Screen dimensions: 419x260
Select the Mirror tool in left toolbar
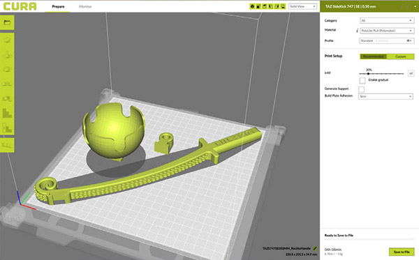(7, 84)
